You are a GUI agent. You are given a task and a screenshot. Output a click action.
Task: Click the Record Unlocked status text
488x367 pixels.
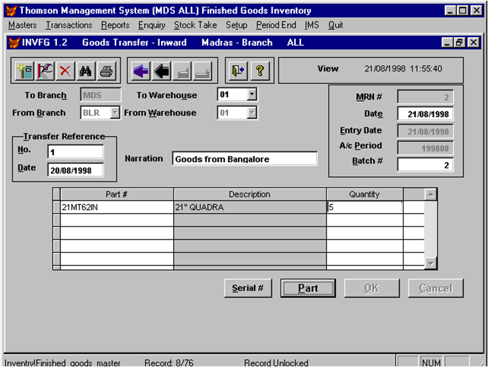[276, 363]
